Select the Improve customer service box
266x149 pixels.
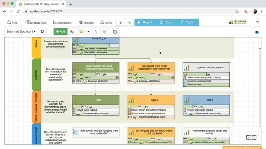[207, 74]
